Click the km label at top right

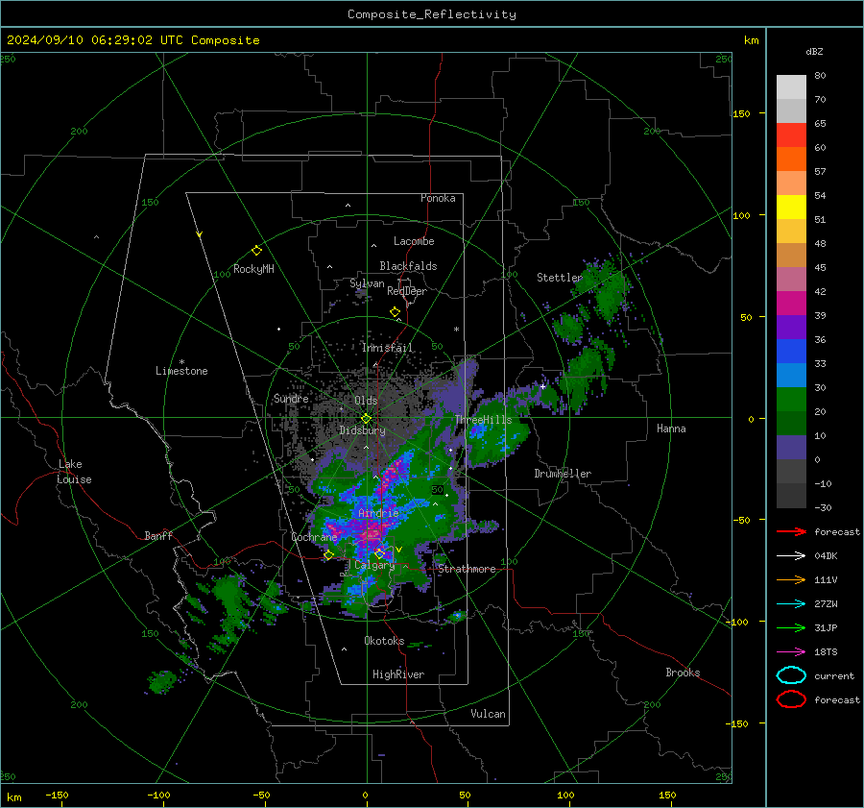coord(752,40)
